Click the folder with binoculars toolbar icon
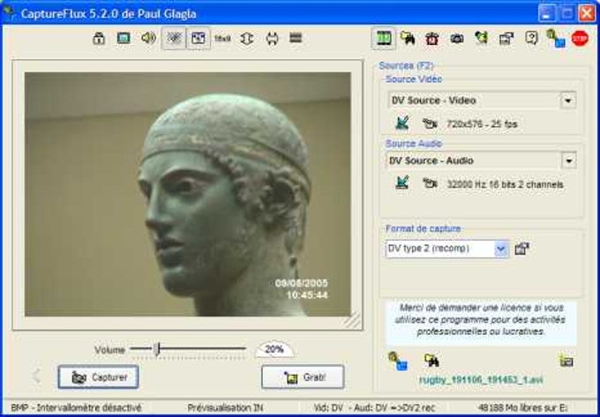Screen dimensions: 600x417 [408, 38]
